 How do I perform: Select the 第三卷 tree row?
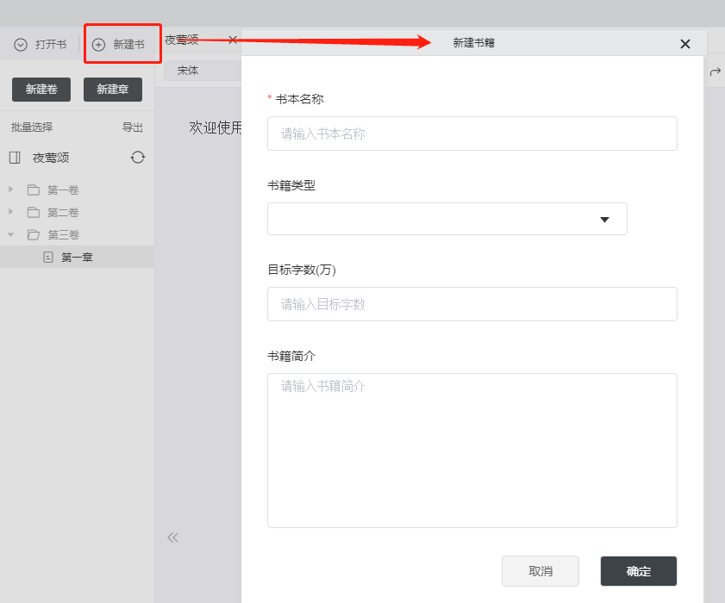click(x=78, y=234)
